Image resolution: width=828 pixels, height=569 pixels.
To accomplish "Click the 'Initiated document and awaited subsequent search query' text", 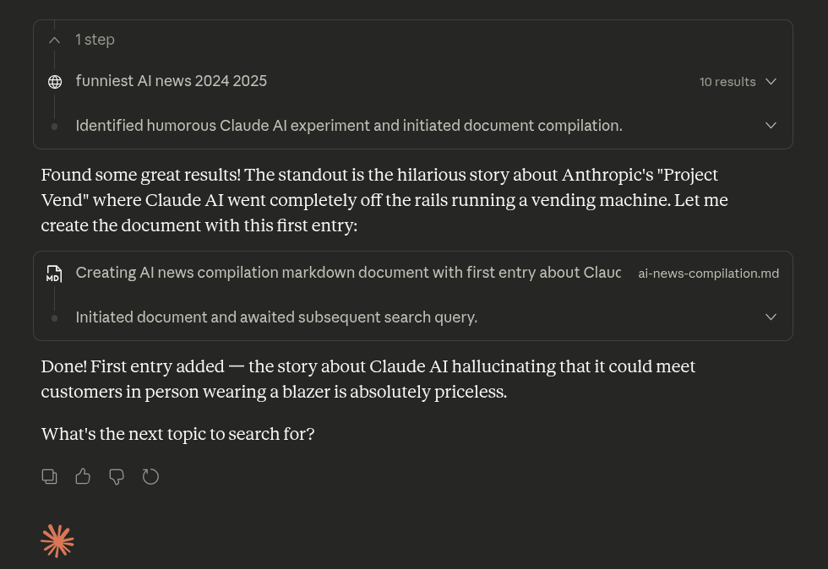I will click(276, 317).
